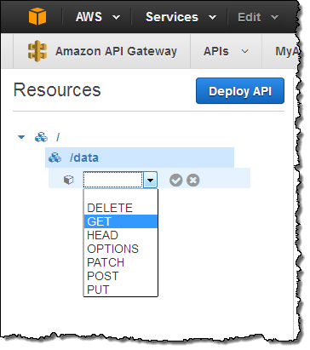Open the AWS dropdown menu

[98, 17]
